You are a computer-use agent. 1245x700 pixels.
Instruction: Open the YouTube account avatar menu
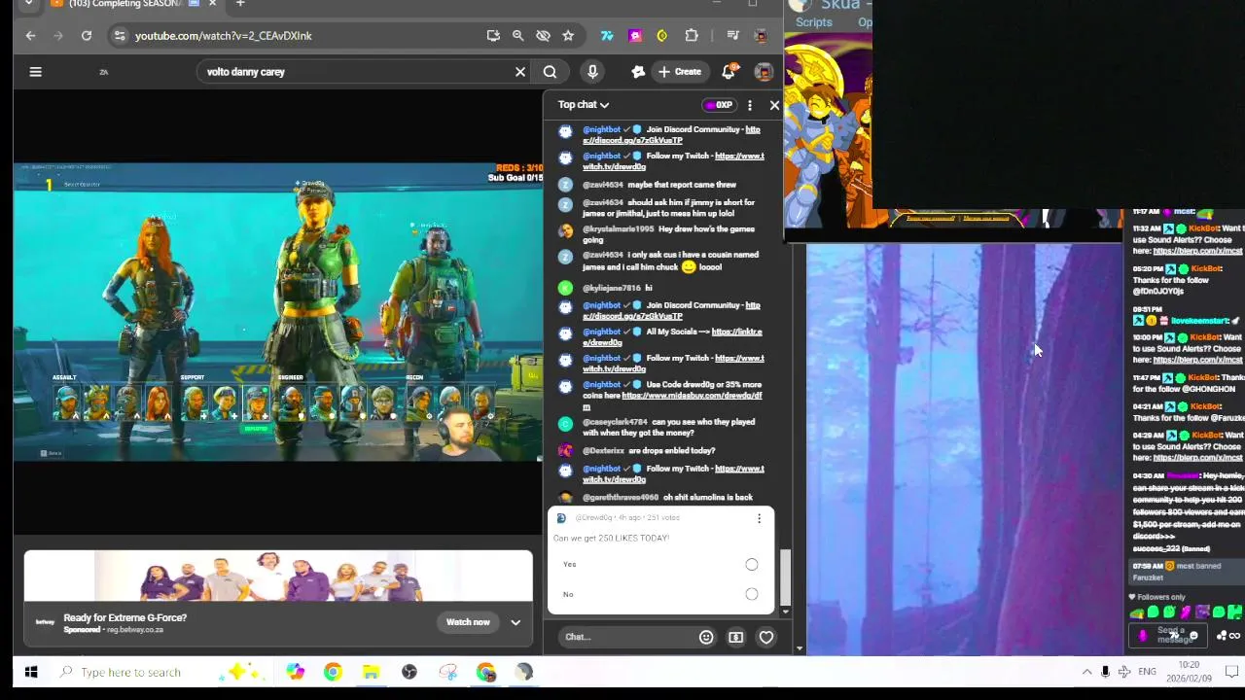tap(764, 71)
